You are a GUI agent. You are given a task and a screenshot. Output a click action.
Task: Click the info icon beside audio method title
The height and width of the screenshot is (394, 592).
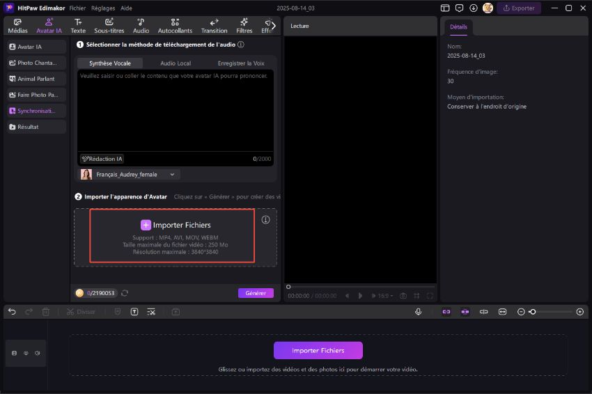(241, 45)
